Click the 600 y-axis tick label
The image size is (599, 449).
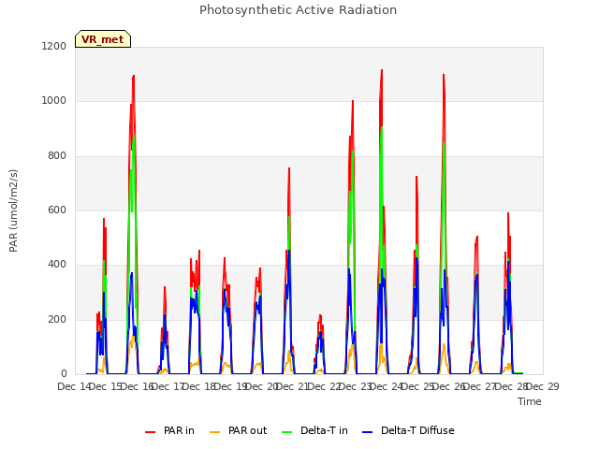click(57, 210)
